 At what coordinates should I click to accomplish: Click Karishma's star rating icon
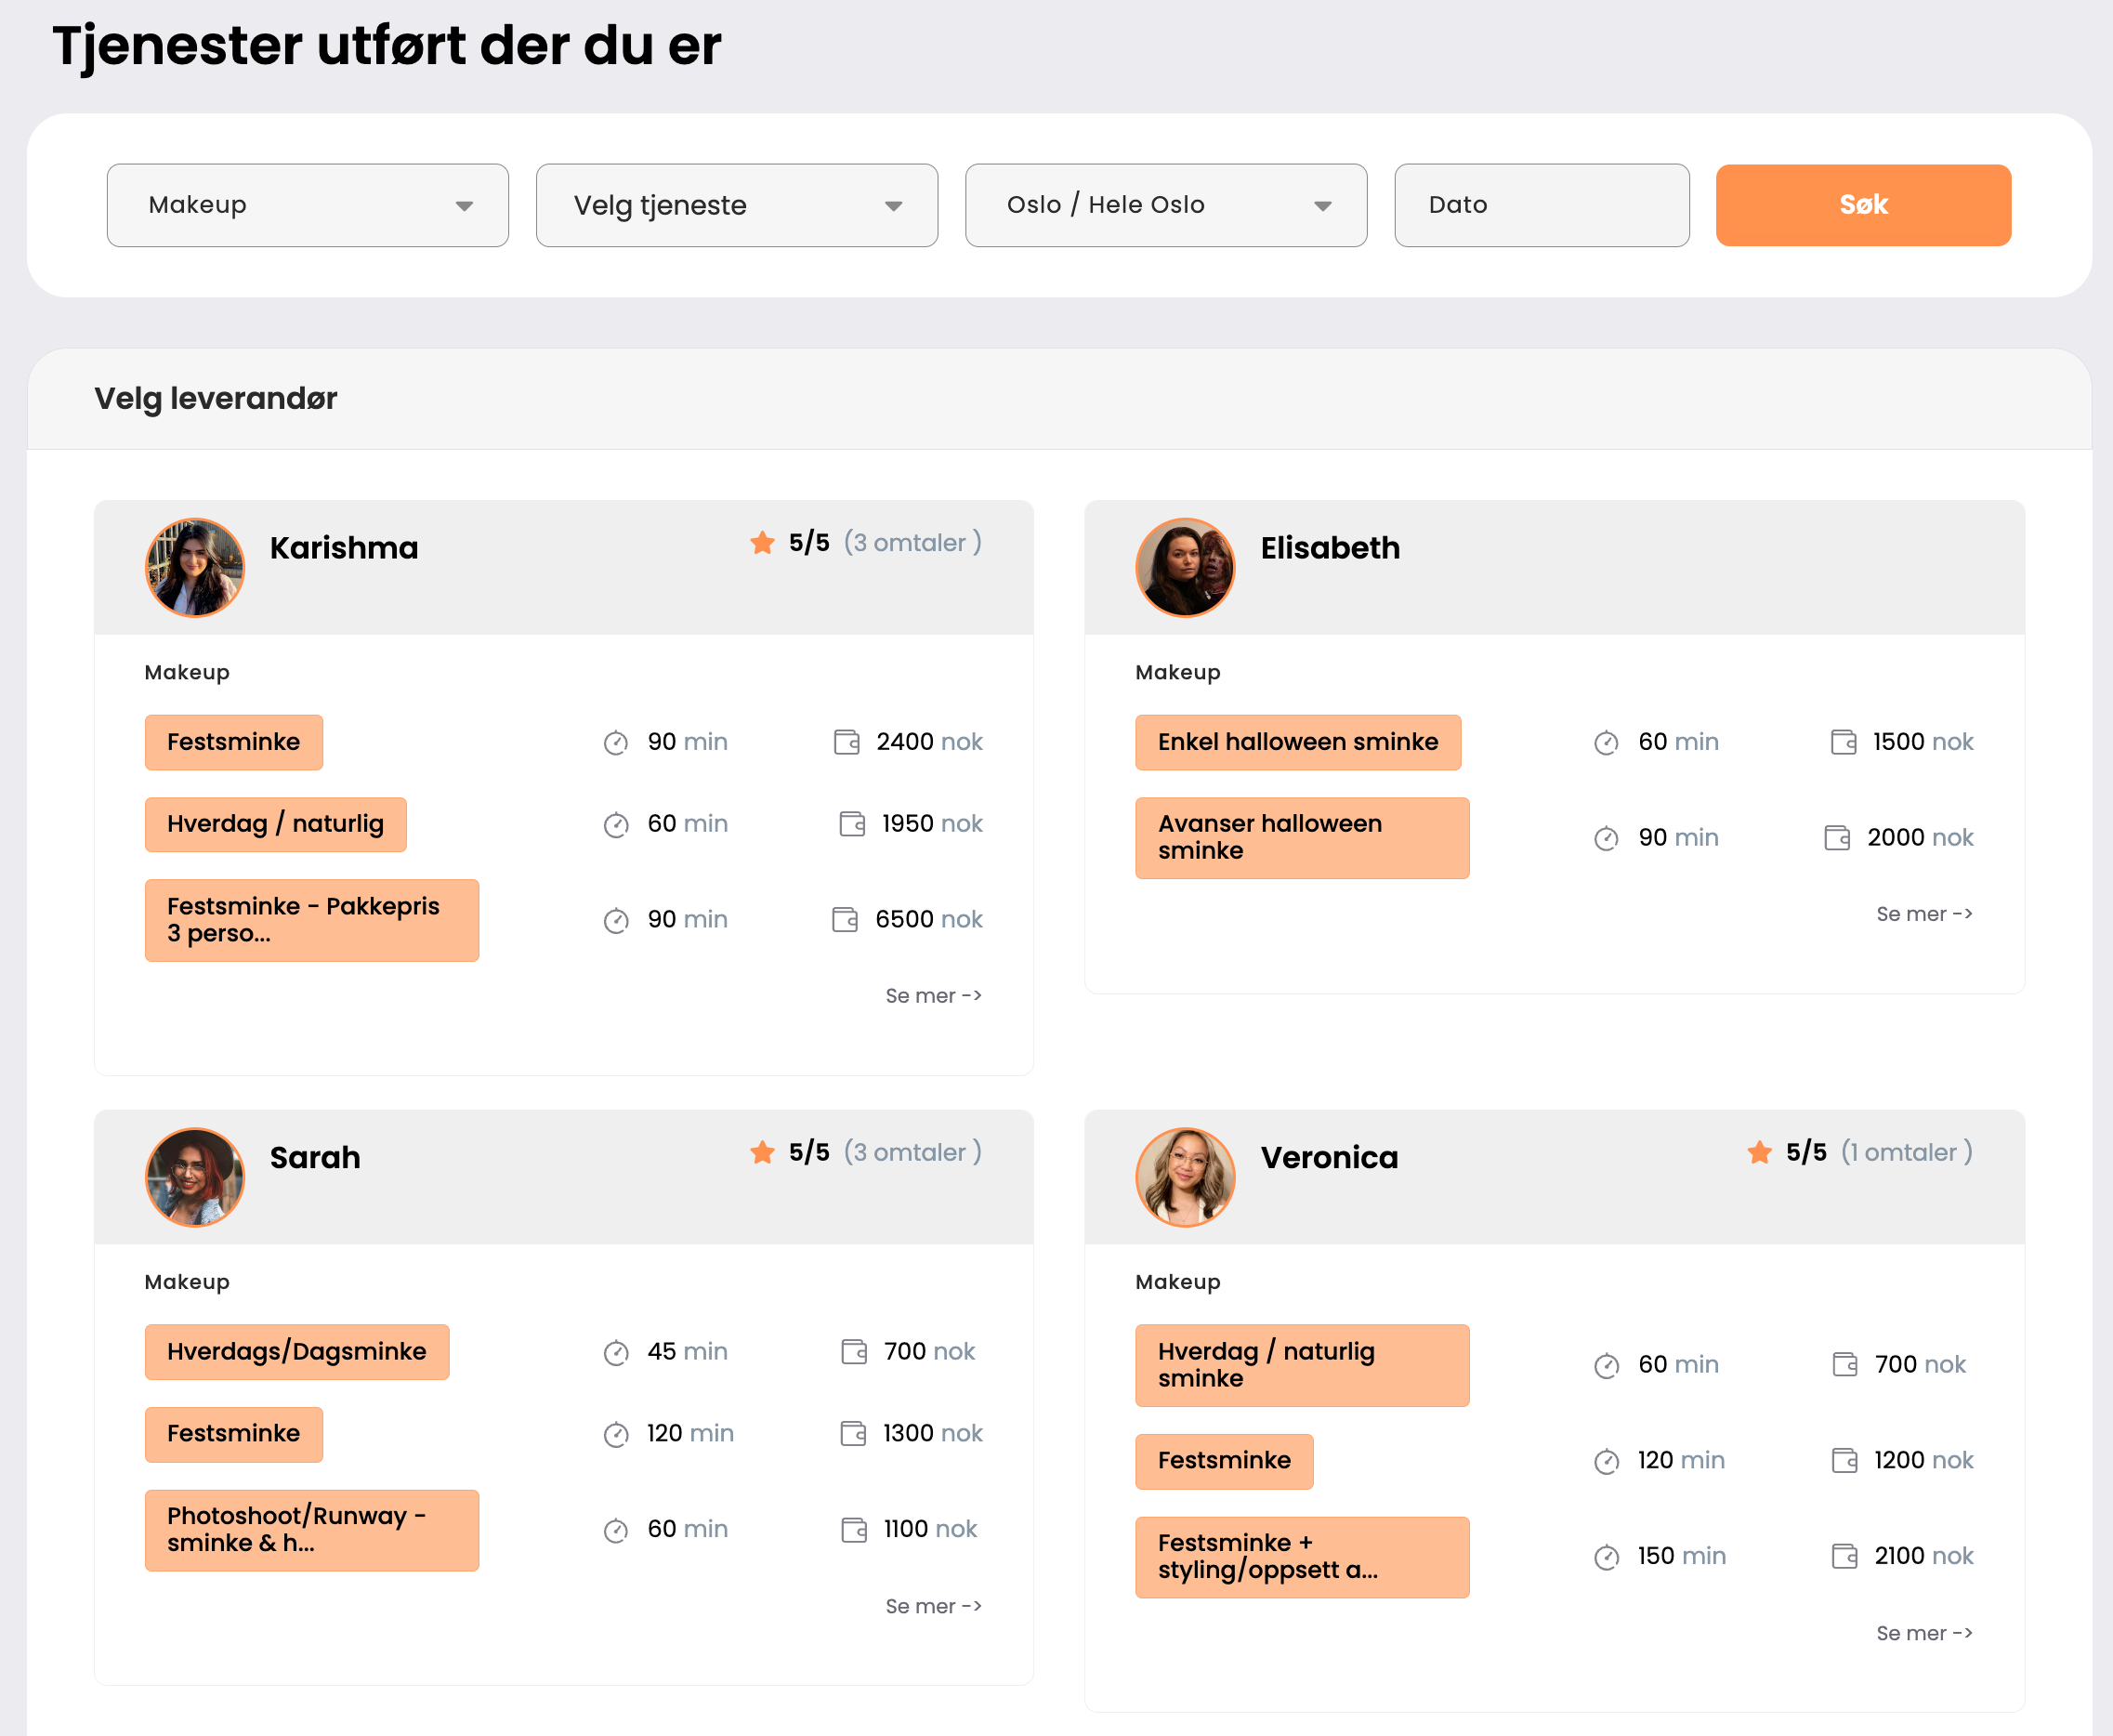pyautogui.click(x=762, y=543)
